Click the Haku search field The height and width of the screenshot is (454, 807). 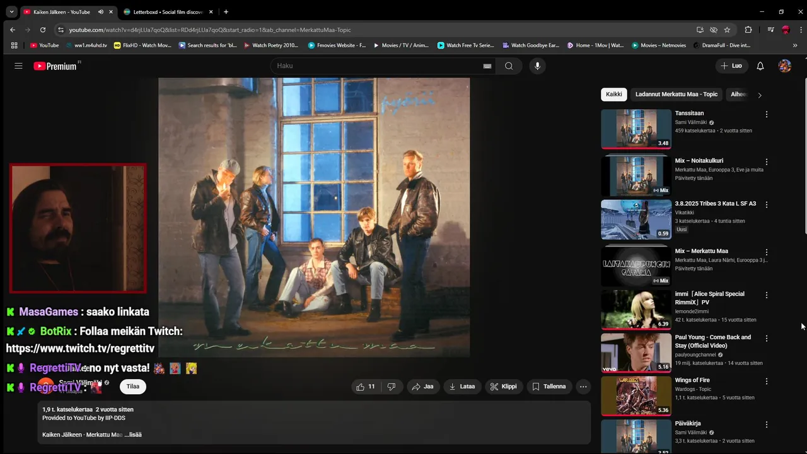(x=378, y=66)
